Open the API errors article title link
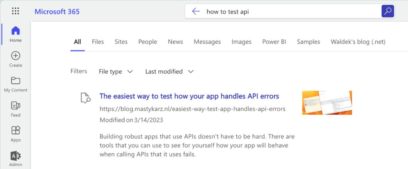Viewport: 408px width, 169px height. pos(189,96)
